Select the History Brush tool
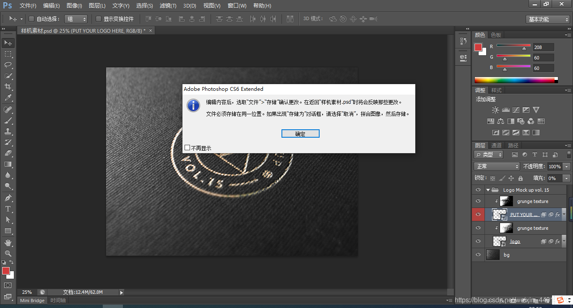 [x=8, y=142]
